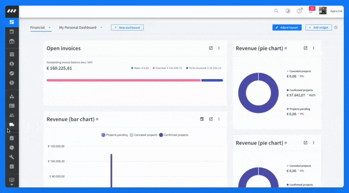
Task: Expand My Personal Dashboard dropdown arrow
Action: pos(101,27)
